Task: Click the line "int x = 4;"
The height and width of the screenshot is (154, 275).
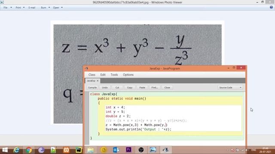Action: (115, 107)
